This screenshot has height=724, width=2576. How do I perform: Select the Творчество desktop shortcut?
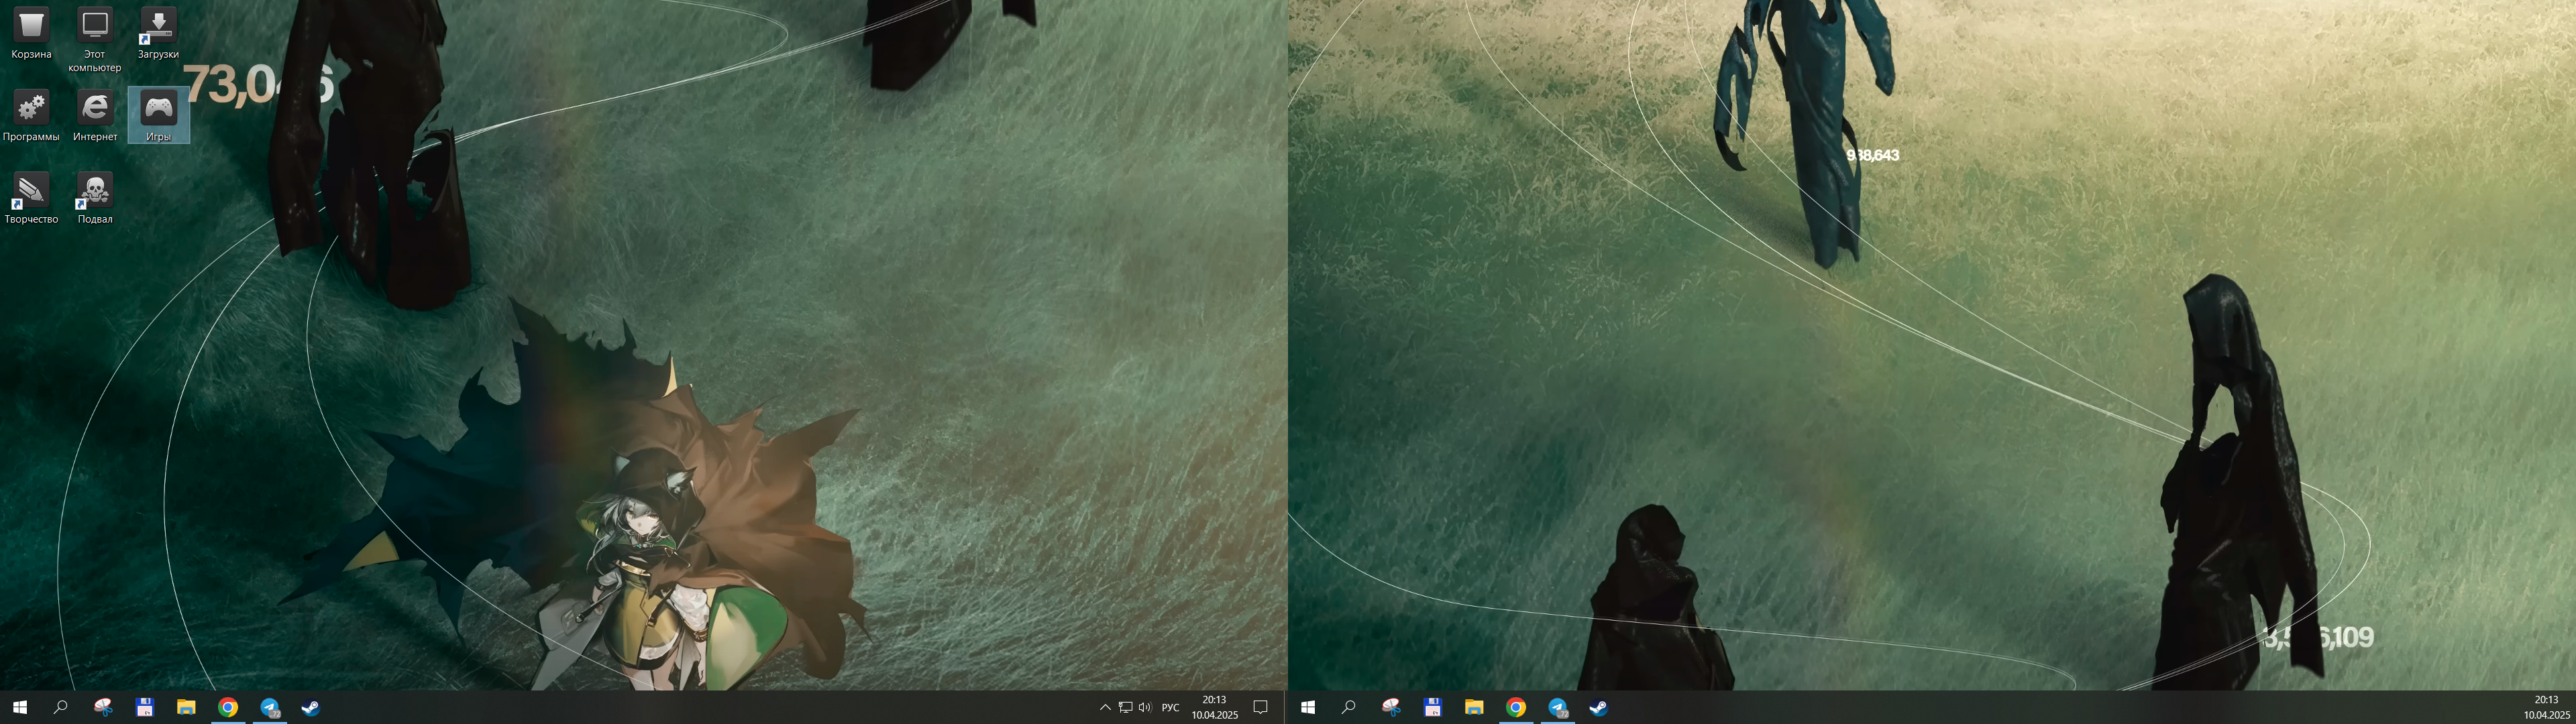[x=31, y=198]
